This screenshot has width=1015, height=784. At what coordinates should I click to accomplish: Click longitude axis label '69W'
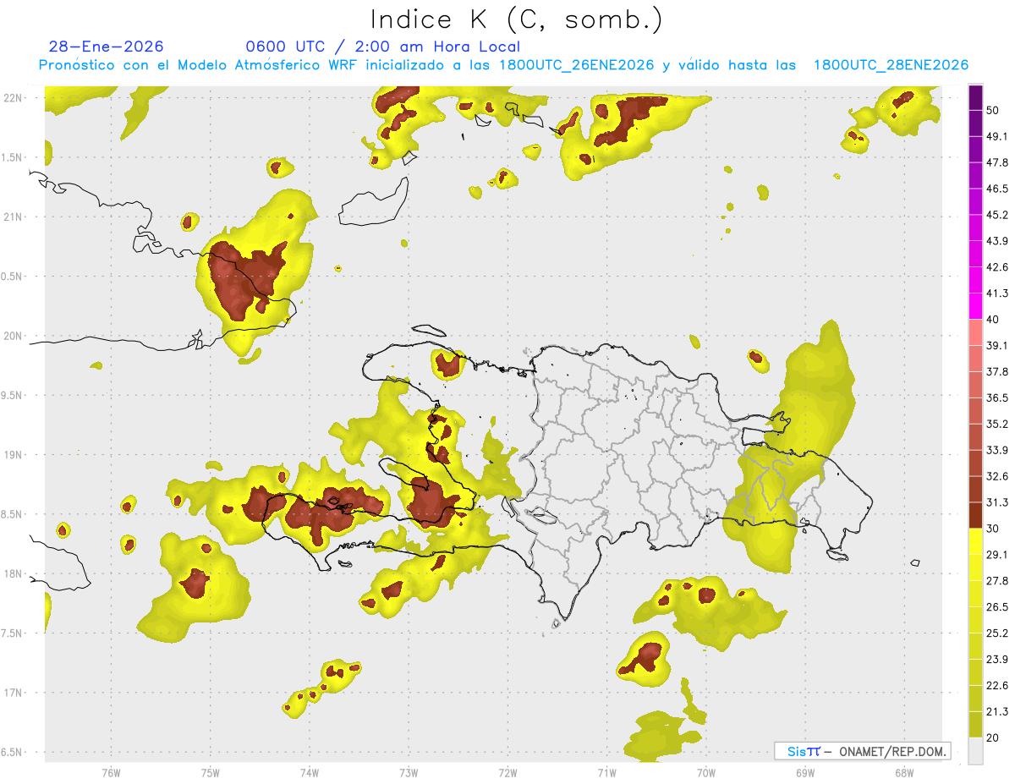point(805,773)
